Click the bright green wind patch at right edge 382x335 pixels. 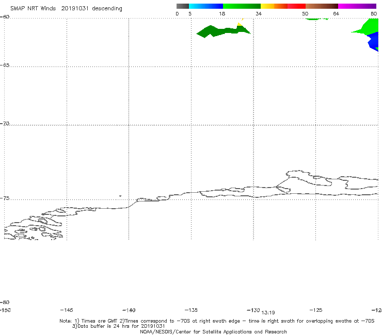368,27
